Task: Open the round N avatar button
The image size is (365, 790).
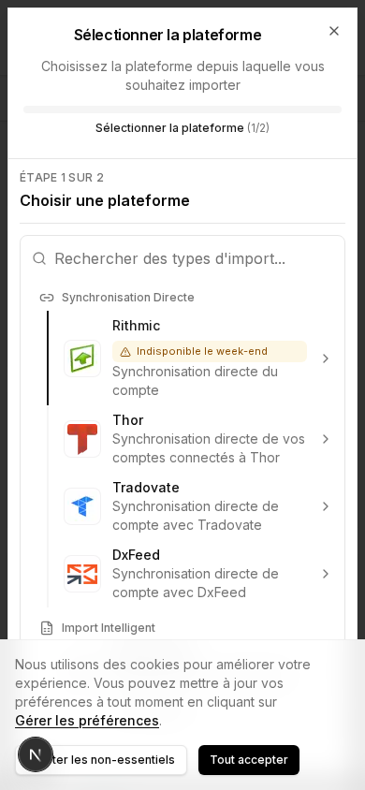Action: coord(36,754)
